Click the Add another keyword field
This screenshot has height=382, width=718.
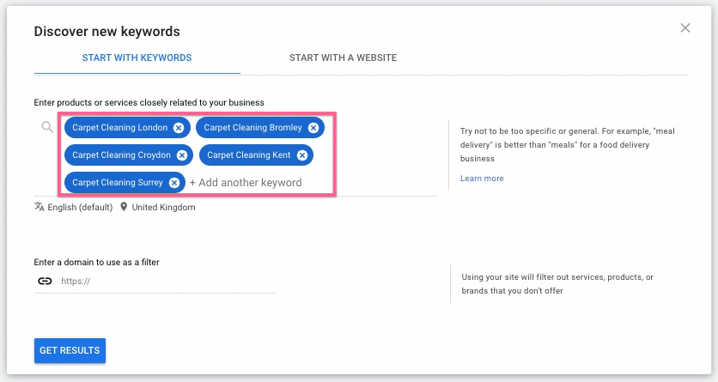pyautogui.click(x=249, y=183)
